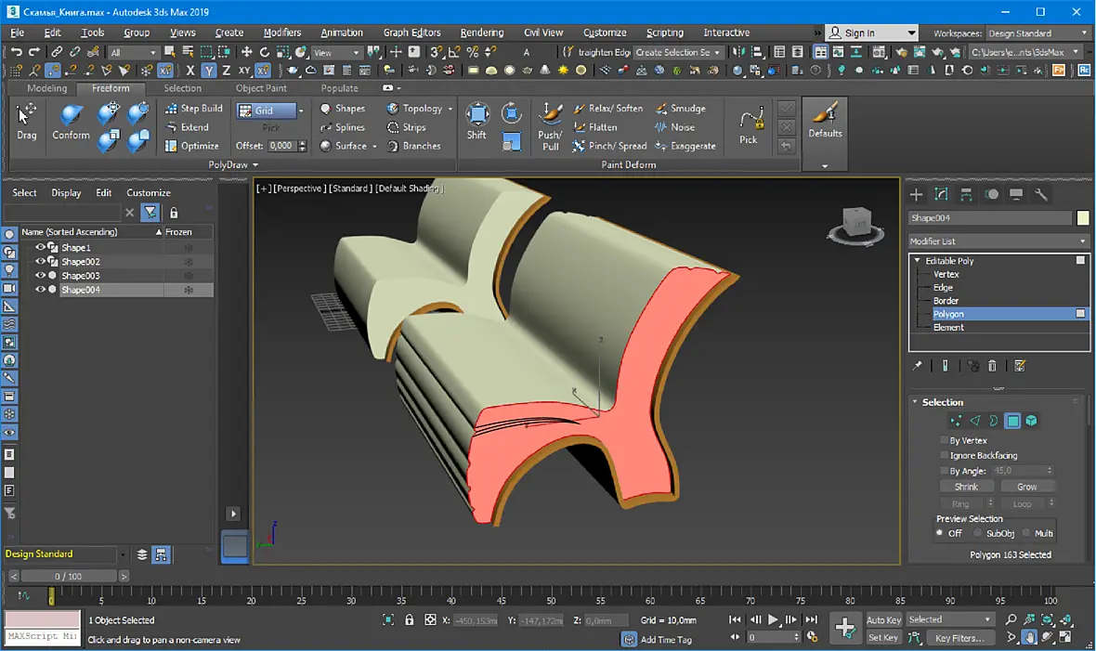Click the Shape004 object color swatch
Screen dimensions: 1096x651
pyautogui.click(x=1083, y=218)
